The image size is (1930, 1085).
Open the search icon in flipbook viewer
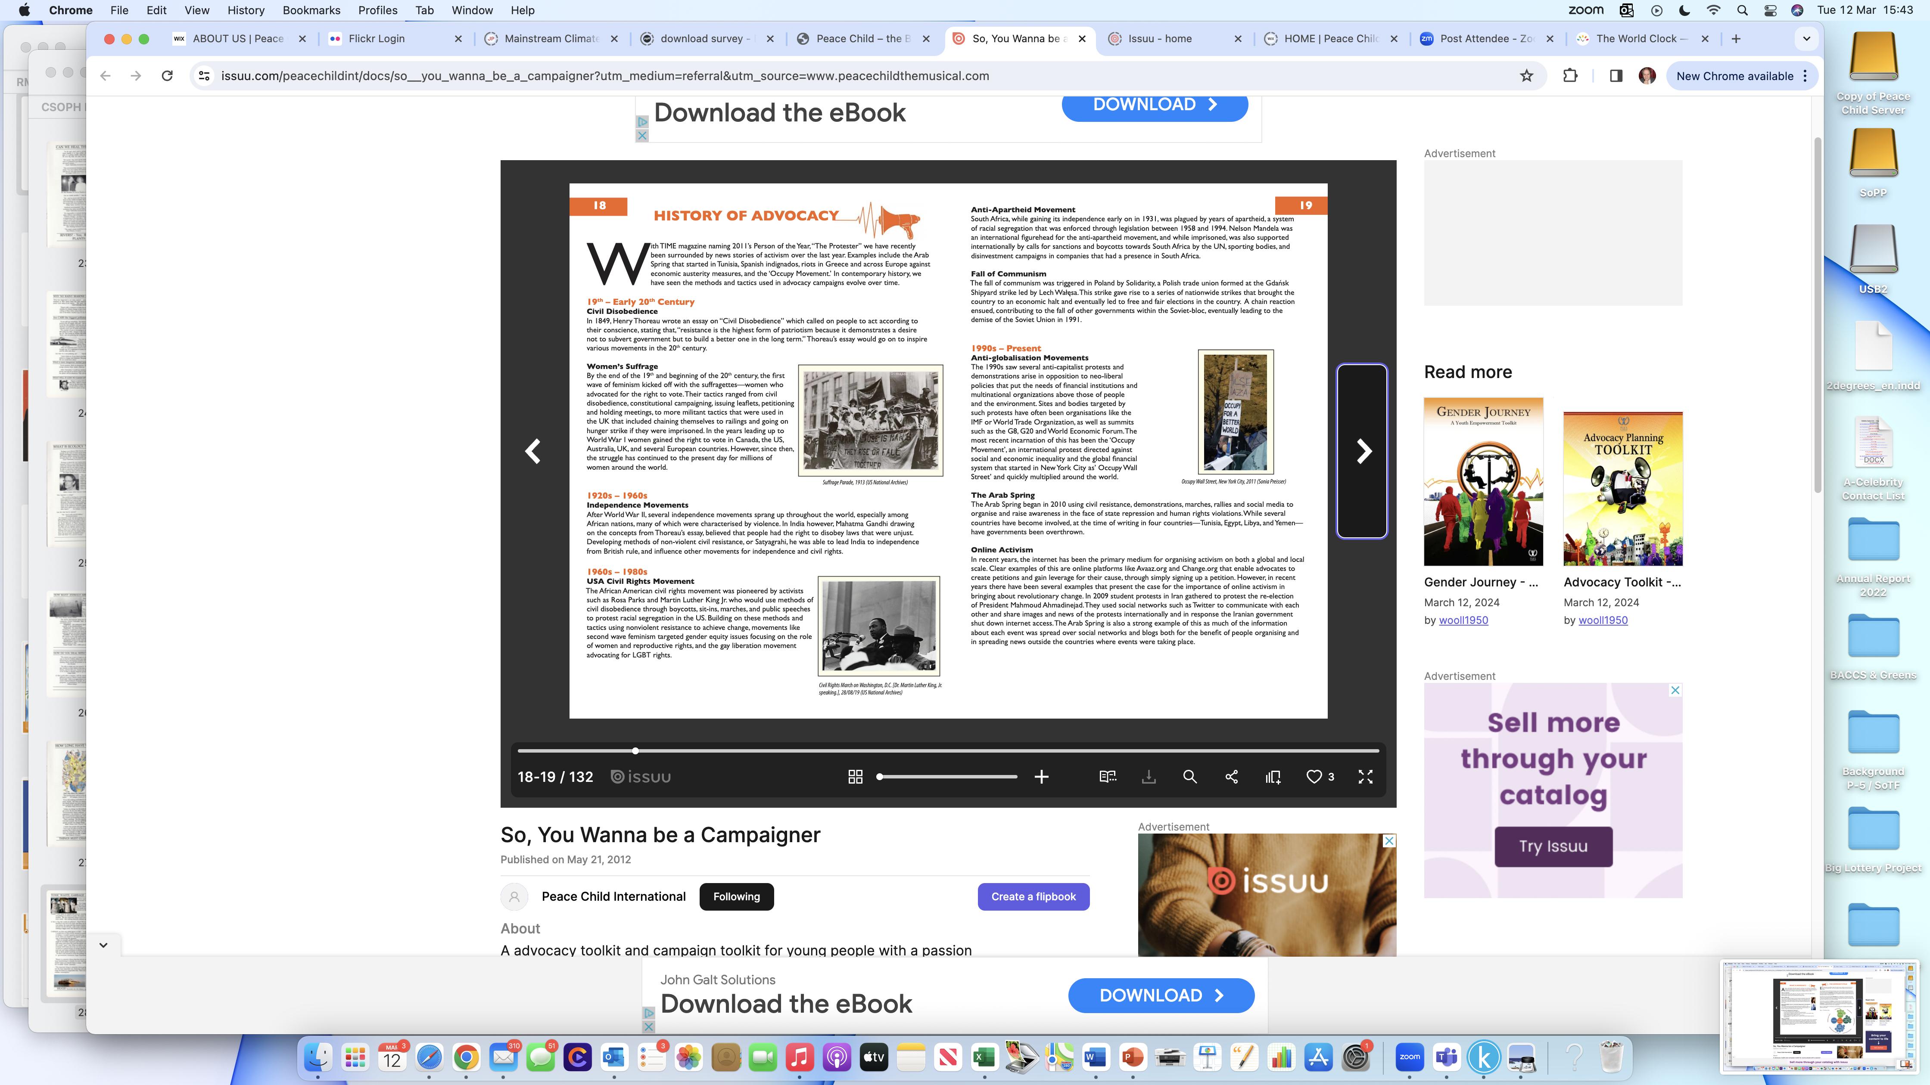[x=1189, y=776]
